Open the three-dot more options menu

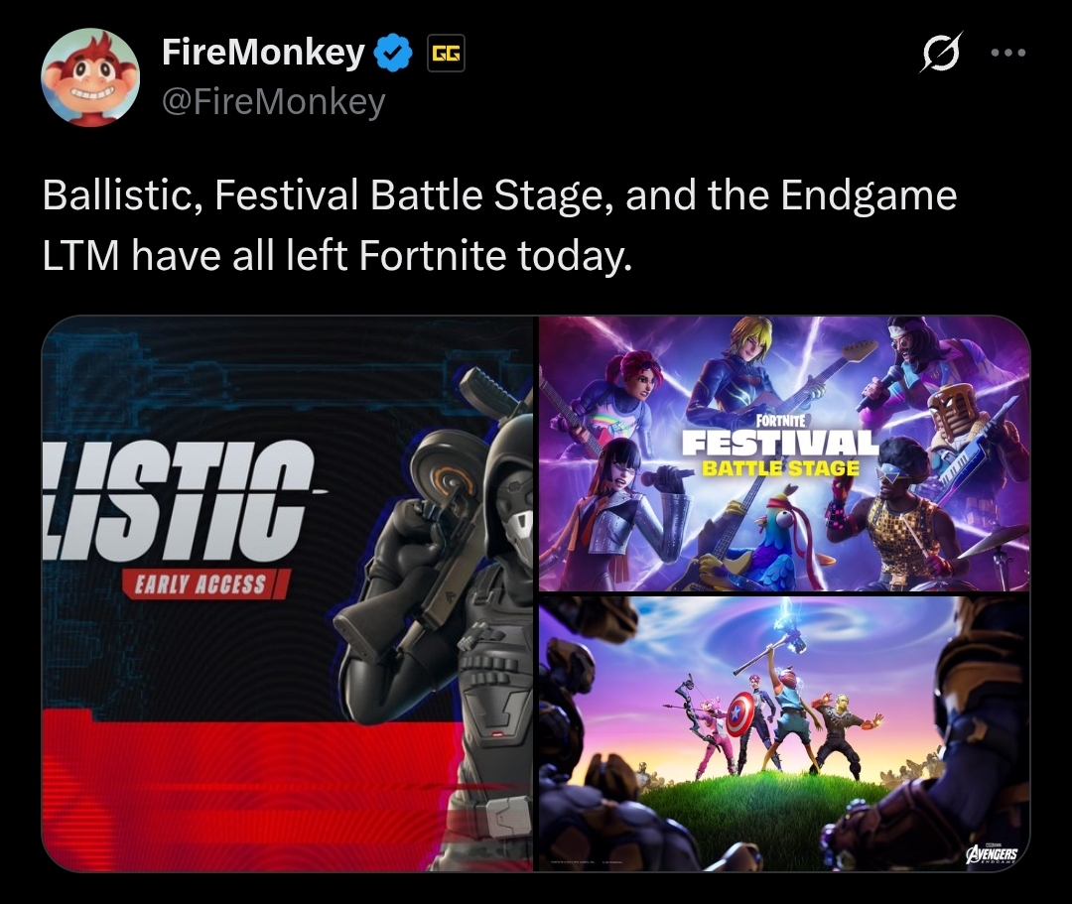tap(1008, 53)
